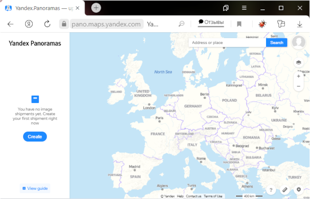Click the Address or place search field
The image size is (310, 199).
coord(227,43)
